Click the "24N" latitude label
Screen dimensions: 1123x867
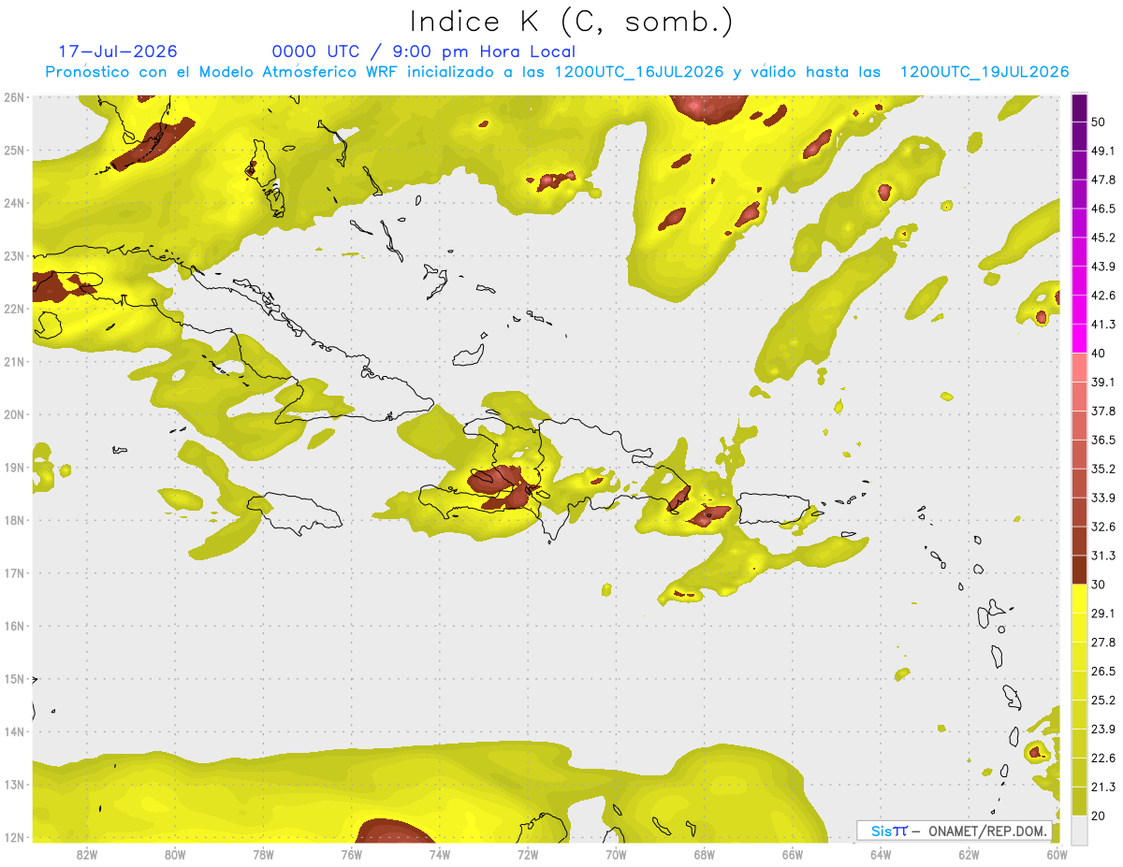point(14,203)
